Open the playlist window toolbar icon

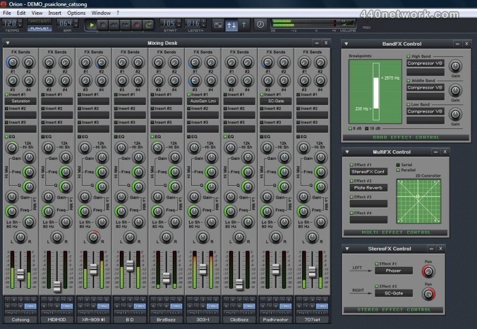pyautogui.click(x=218, y=25)
